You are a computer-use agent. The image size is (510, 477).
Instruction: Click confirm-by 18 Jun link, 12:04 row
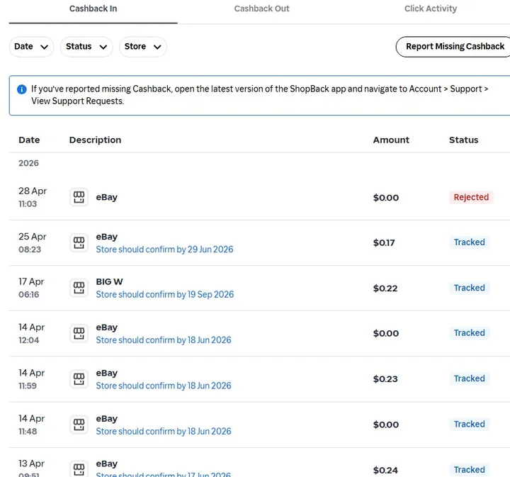[x=164, y=340]
